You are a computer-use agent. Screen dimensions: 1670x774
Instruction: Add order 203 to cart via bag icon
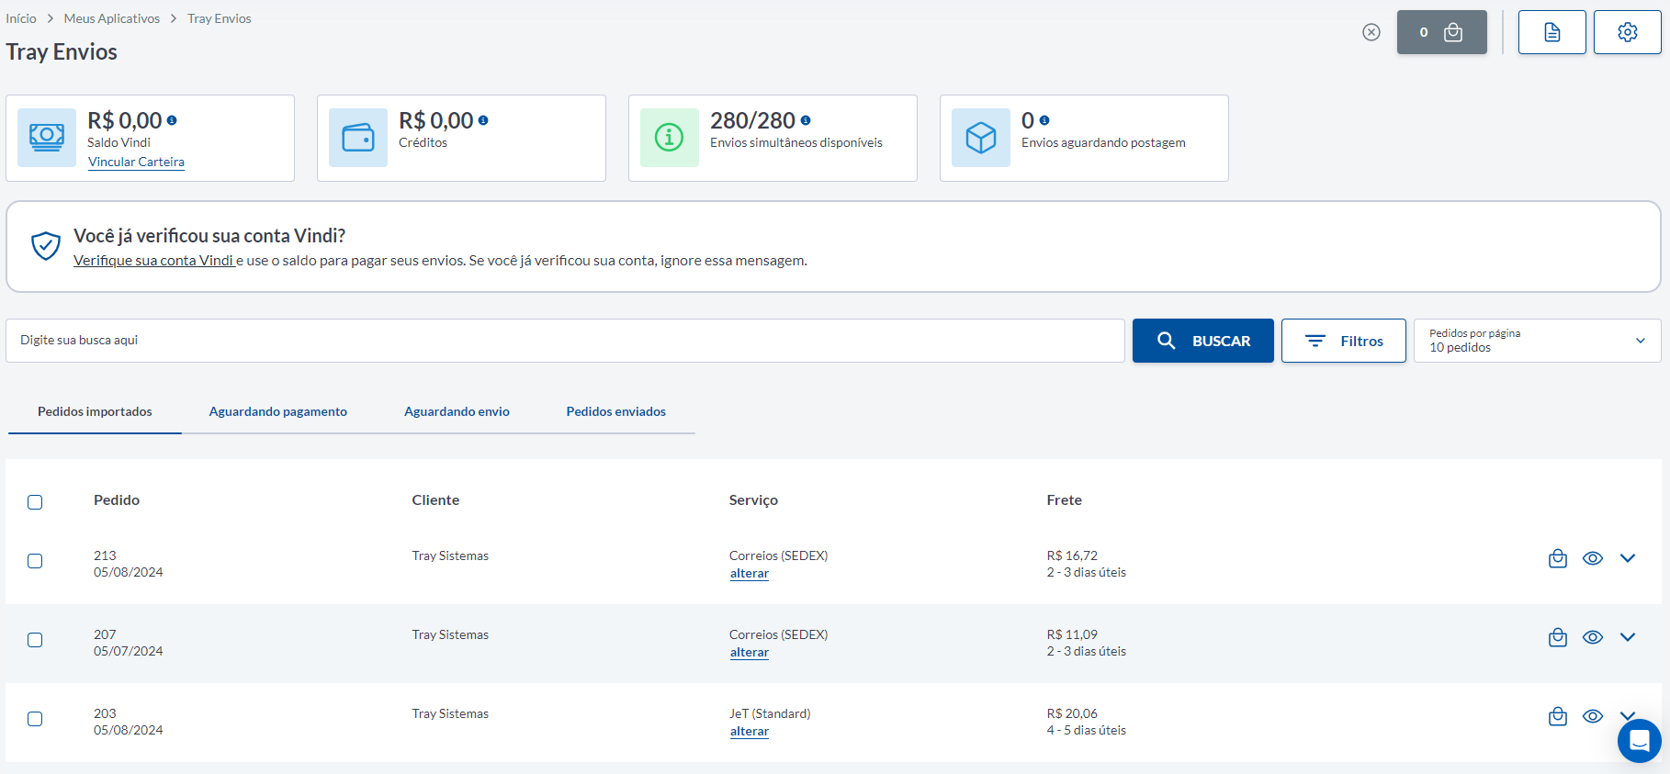point(1558,716)
